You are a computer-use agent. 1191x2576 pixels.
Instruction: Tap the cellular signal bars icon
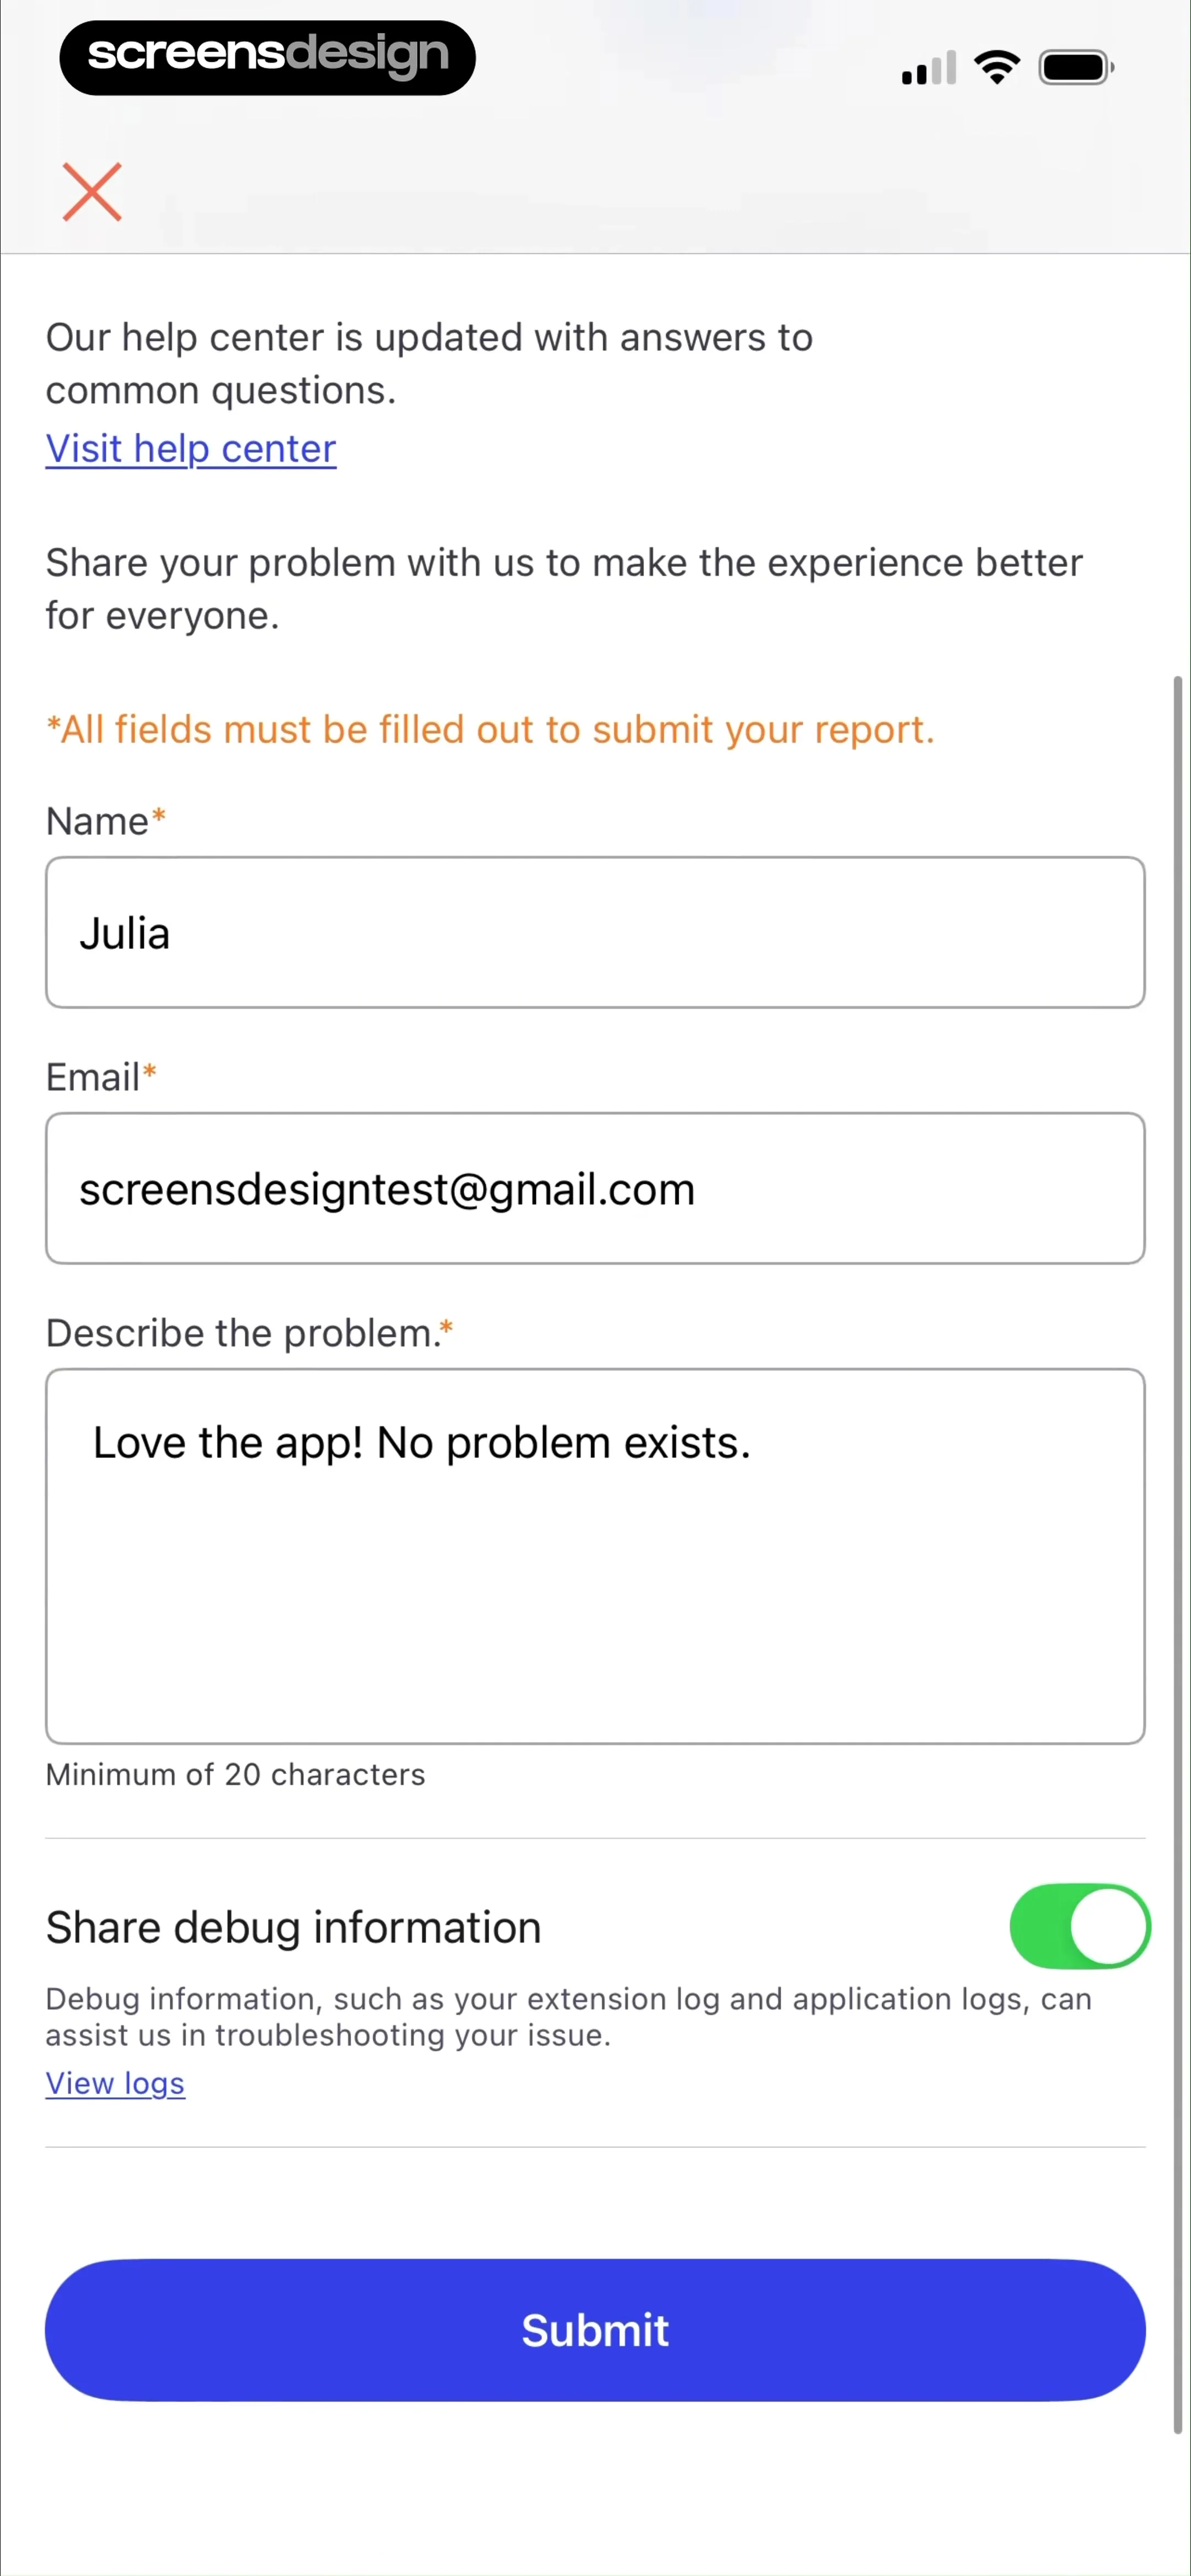pyautogui.click(x=928, y=68)
